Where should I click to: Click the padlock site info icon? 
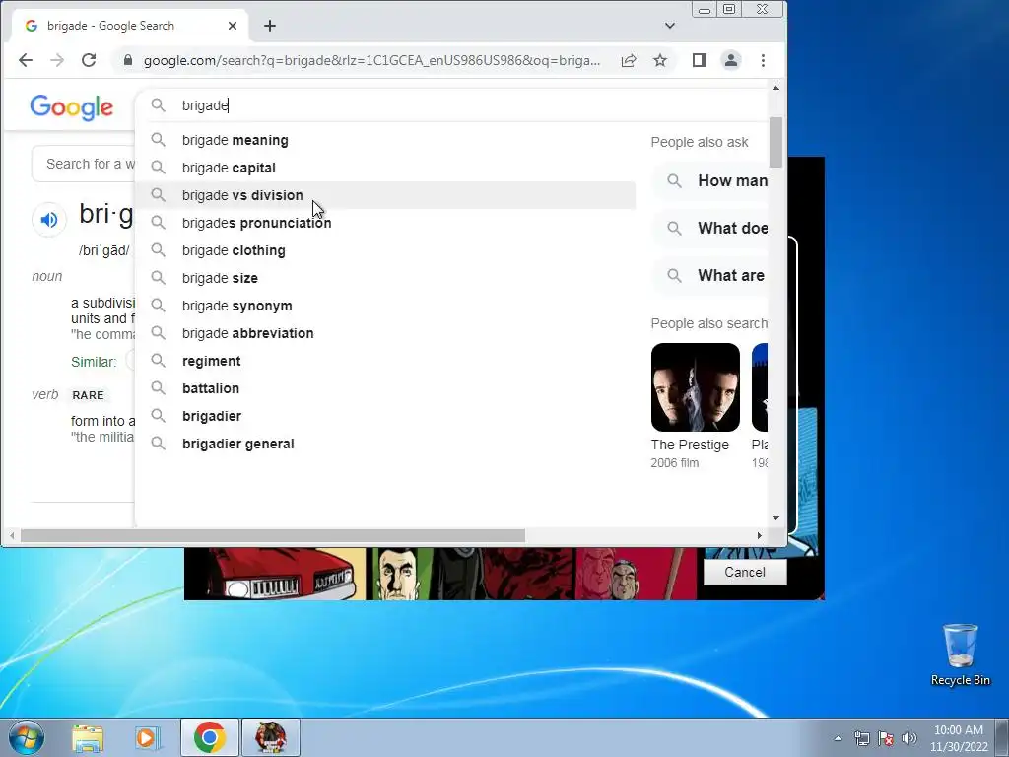tap(127, 60)
